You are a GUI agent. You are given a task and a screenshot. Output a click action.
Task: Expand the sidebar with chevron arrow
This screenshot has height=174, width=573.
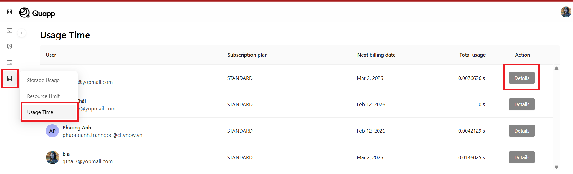[21, 33]
